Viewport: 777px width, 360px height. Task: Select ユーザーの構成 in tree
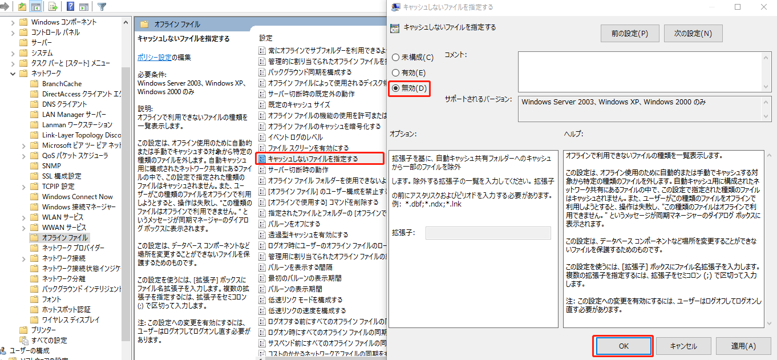coord(30,350)
